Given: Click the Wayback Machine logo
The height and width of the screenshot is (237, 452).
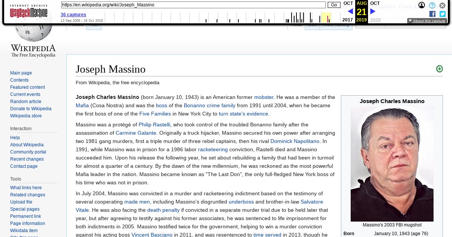Looking at the screenshot, I should click(29, 11).
